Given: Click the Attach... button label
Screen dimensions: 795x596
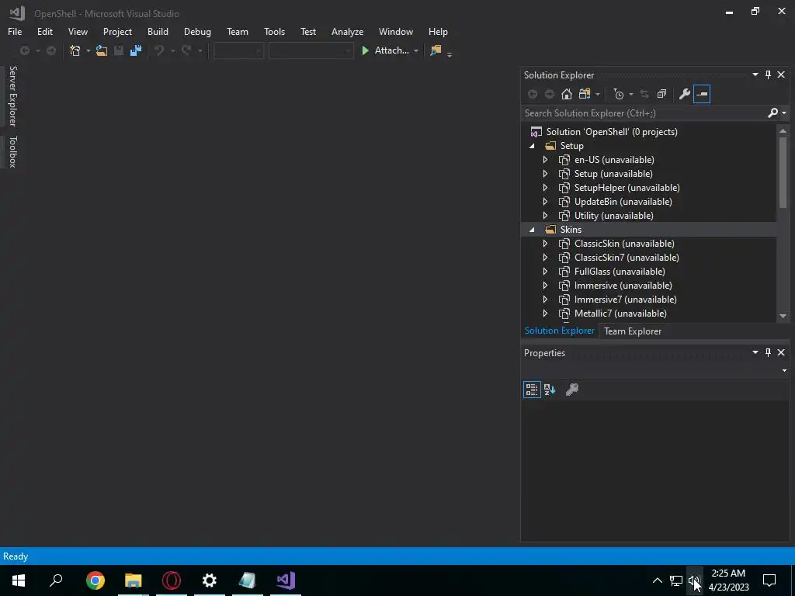Looking at the screenshot, I should click(x=391, y=50).
